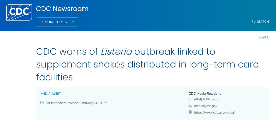Viewport: 276px width, 125px height.
Task: Click phone number (404) 639-3286
Action: (206, 99)
